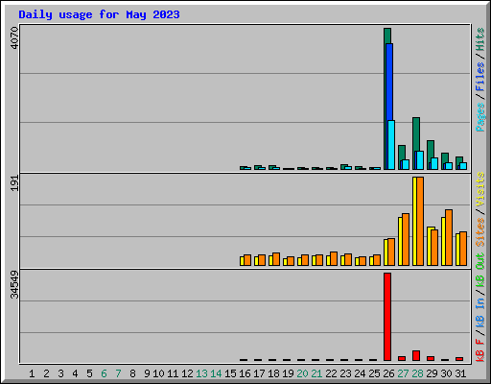Click day 20 weekend label on axis
The image size is (491, 384).
tap(302, 373)
